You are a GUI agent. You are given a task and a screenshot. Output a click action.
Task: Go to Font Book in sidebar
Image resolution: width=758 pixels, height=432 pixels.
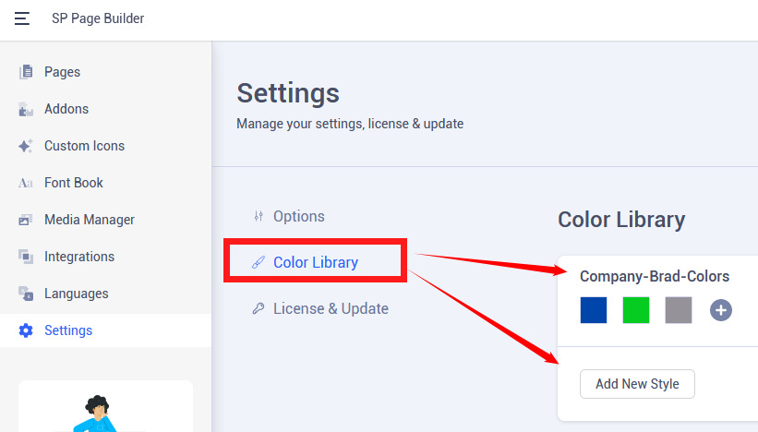pyautogui.click(x=73, y=183)
